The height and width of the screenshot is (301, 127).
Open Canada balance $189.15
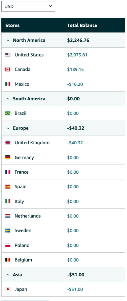coord(75,69)
